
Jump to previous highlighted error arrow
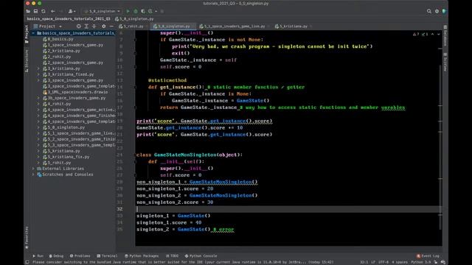(433, 35)
